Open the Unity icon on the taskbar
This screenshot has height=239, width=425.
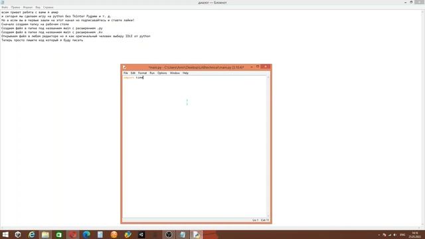click(141, 234)
